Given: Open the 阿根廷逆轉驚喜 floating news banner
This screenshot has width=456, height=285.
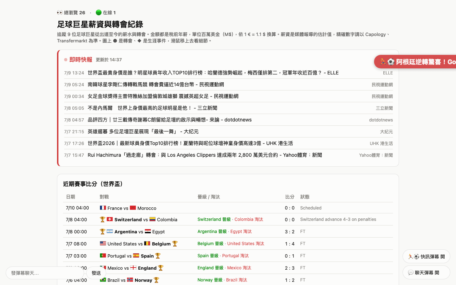Looking at the screenshot, I should pyautogui.click(x=415, y=62).
